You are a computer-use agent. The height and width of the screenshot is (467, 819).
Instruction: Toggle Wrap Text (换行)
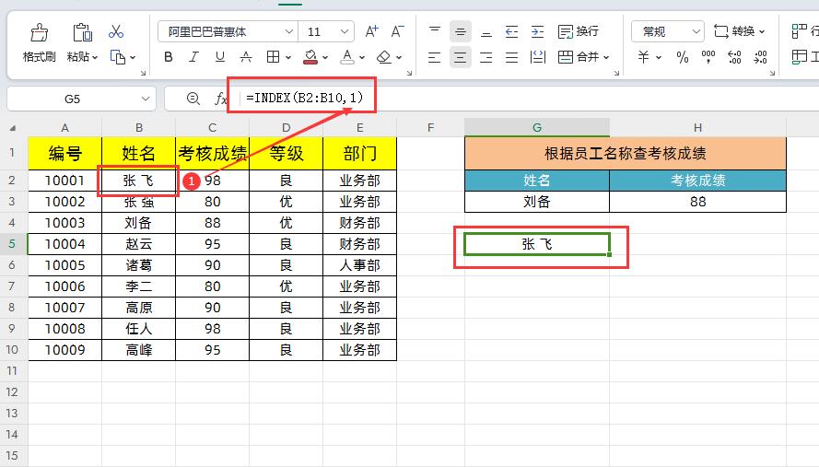[579, 32]
